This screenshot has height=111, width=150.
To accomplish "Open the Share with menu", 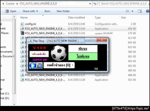I will 30,11.
